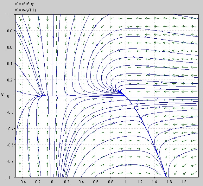The image size is (203, 186).
Task: Click the 0.6 tick label on the x-axis
Action: [x=96, y=182]
